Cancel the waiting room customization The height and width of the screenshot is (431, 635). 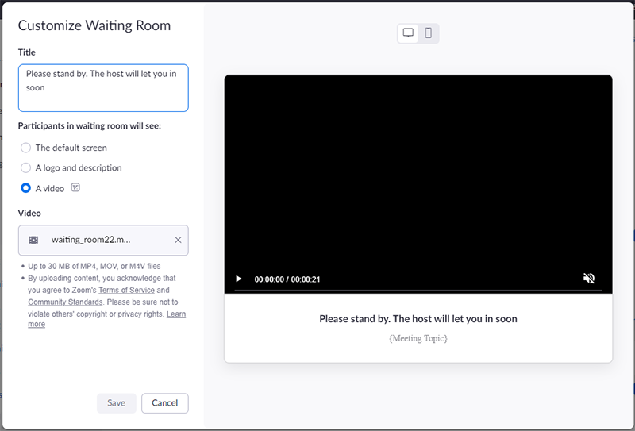click(x=165, y=403)
